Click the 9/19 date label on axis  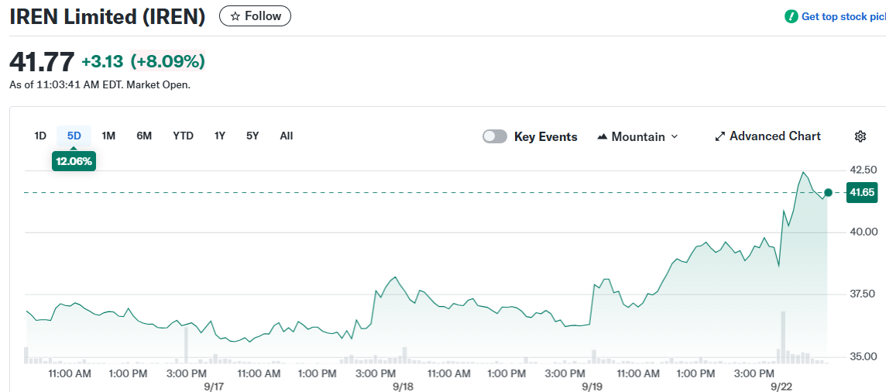coord(592,387)
